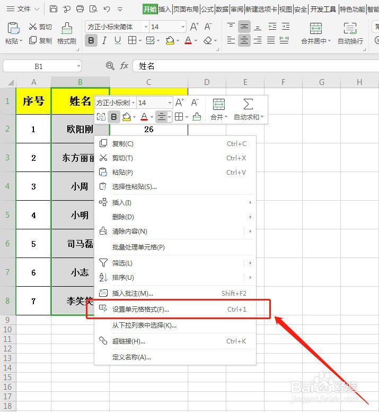The width and height of the screenshot is (379, 412).
Task: Click the Paste icon in ribbon
Action: pos(13,28)
